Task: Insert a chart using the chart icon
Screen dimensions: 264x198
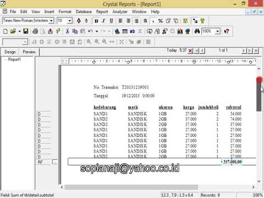Action: click(180, 31)
